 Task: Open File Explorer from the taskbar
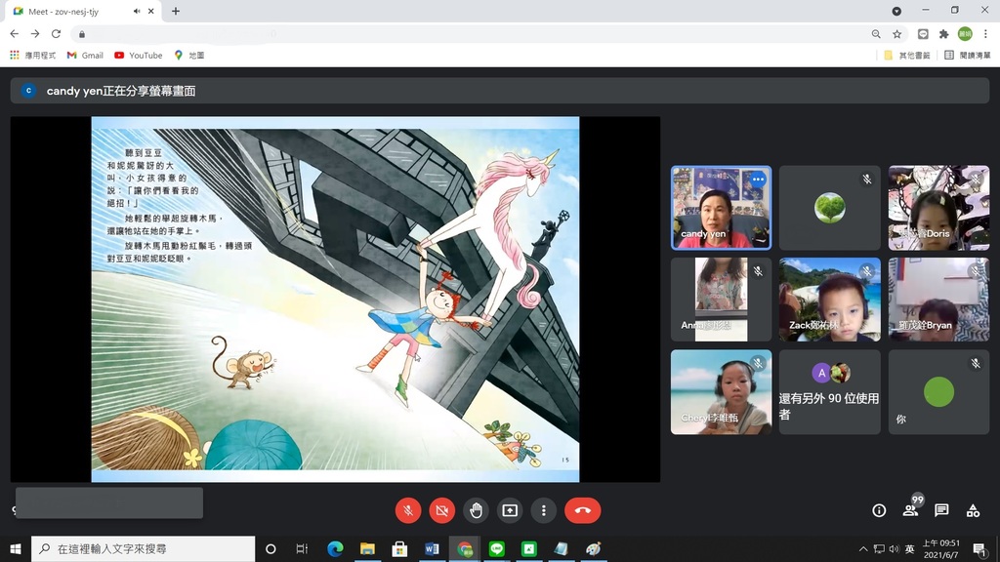[x=367, y=548]
